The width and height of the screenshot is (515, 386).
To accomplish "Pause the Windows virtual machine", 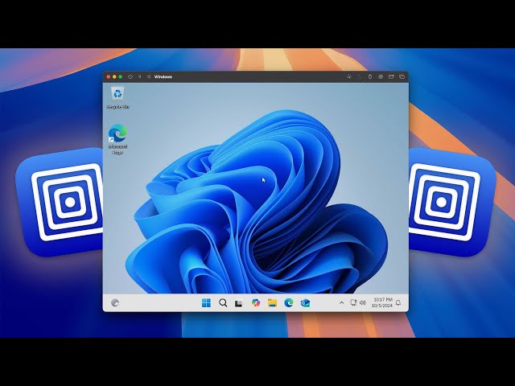I will tap(139, 77).
